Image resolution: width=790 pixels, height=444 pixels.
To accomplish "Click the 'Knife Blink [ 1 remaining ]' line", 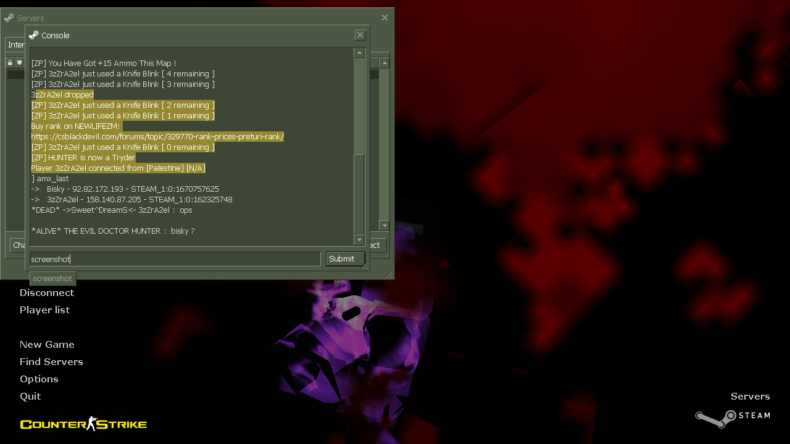I will 123,115.
